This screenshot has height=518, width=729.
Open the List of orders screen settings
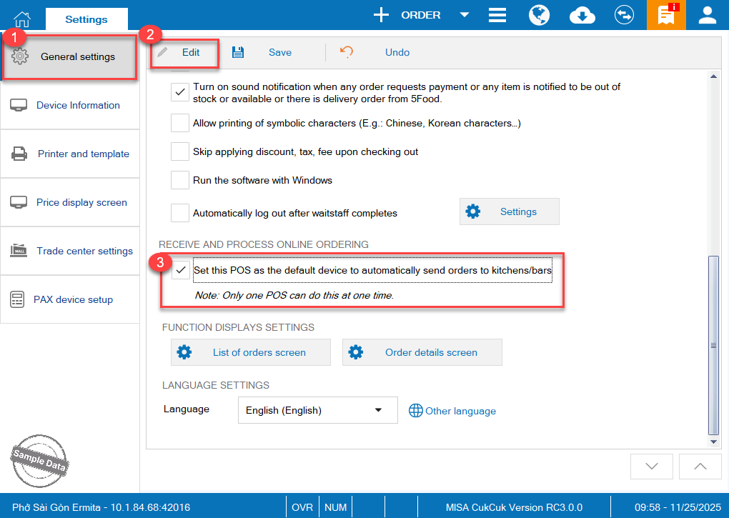pyautogui.click(x=251, y=352)
